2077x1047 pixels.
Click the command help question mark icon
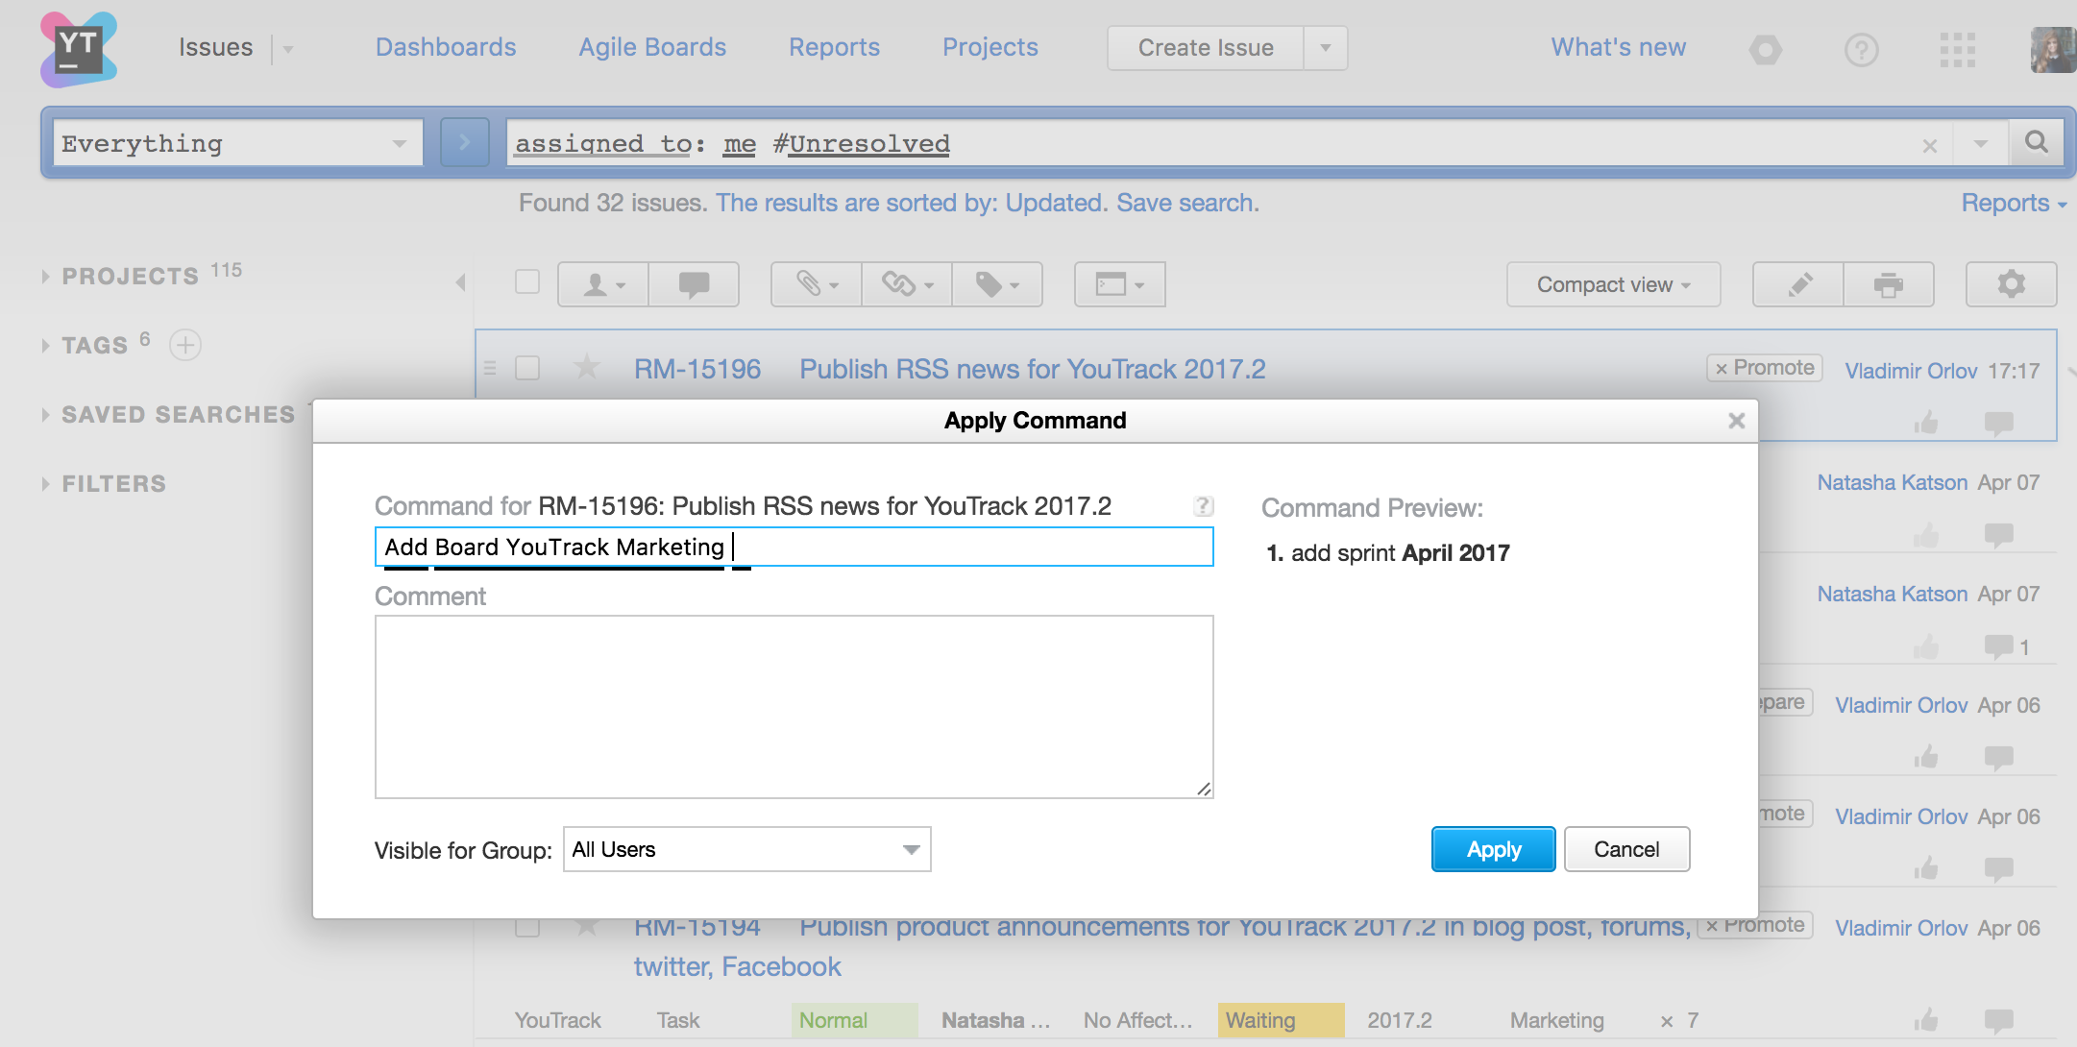1204,506
